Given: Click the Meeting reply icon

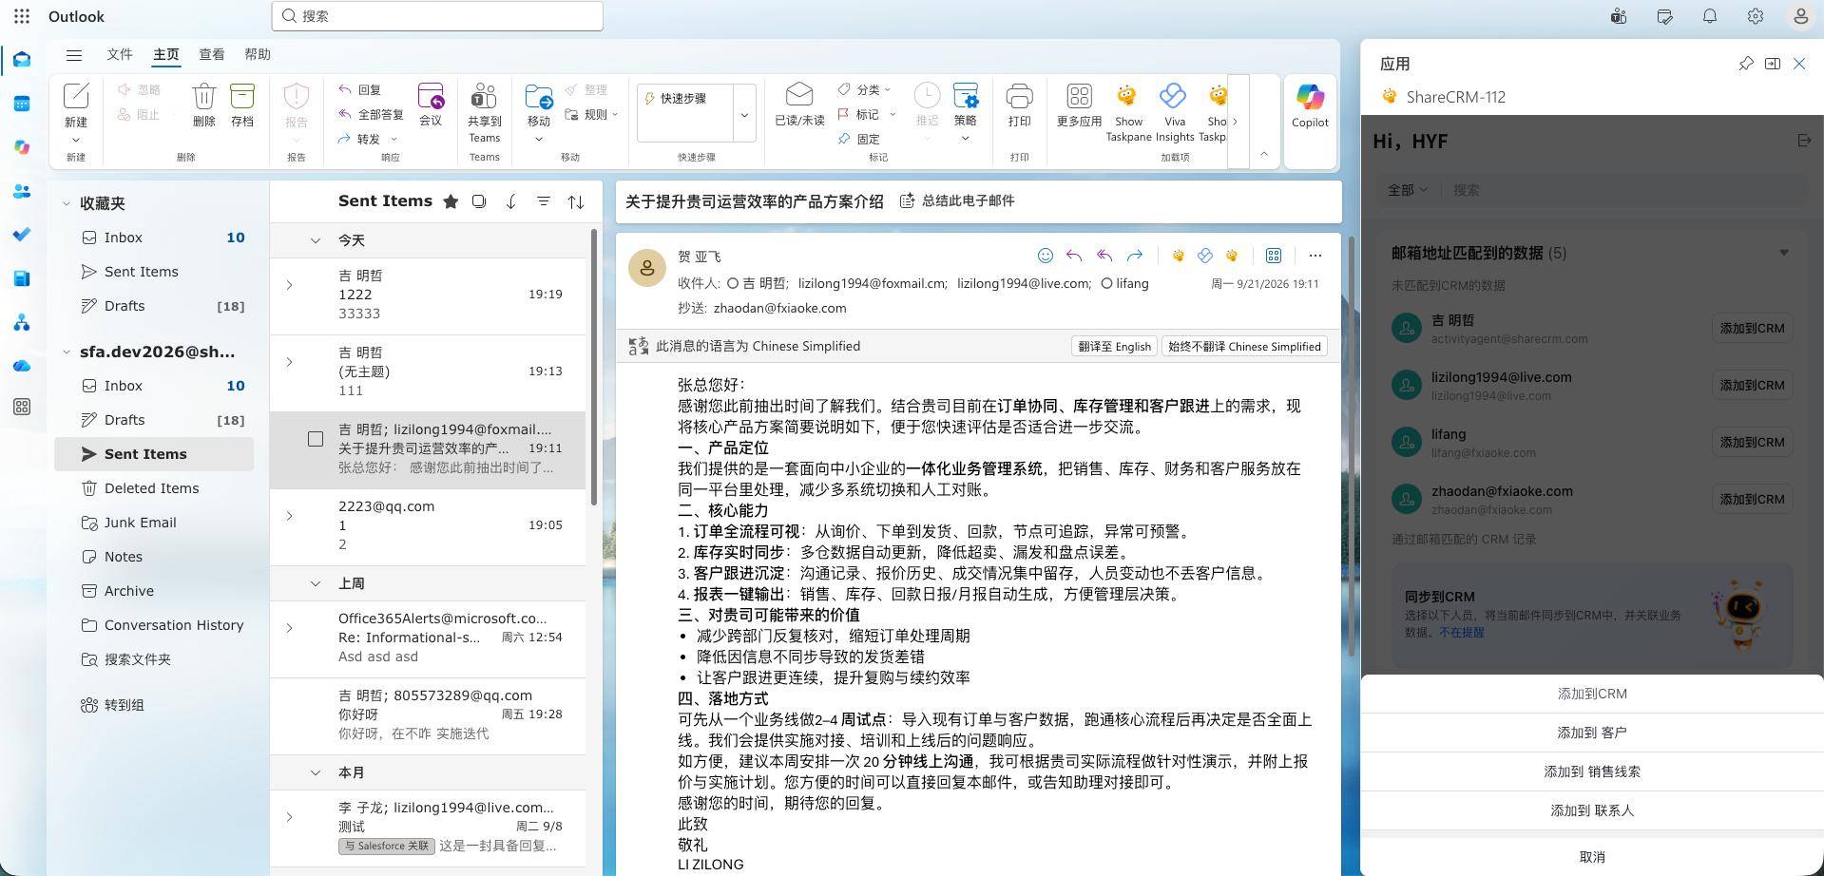Looking at the screenshot, I should click(x=431, y=96).
